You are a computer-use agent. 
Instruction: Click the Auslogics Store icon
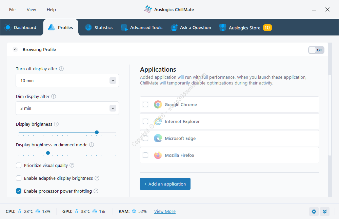222,27
